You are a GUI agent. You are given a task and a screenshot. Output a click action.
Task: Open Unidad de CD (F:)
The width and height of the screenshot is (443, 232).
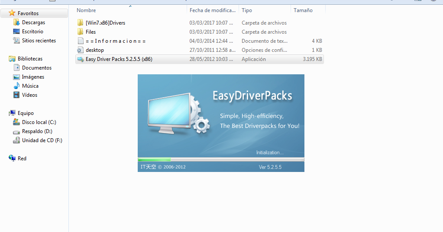tap(42, 140)
